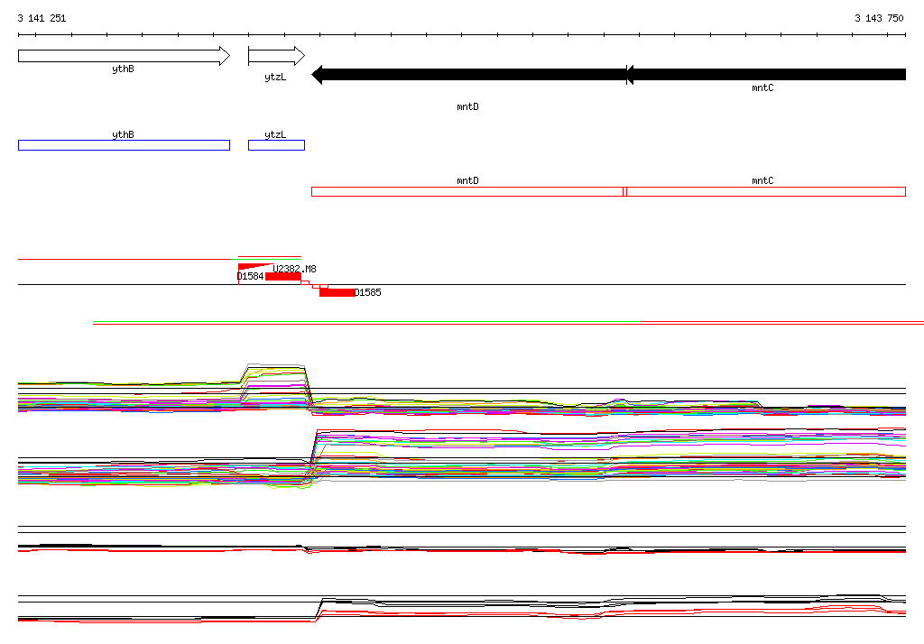Click the D1584 feature label
The image size is (924, 644).
tap(251, 276)
